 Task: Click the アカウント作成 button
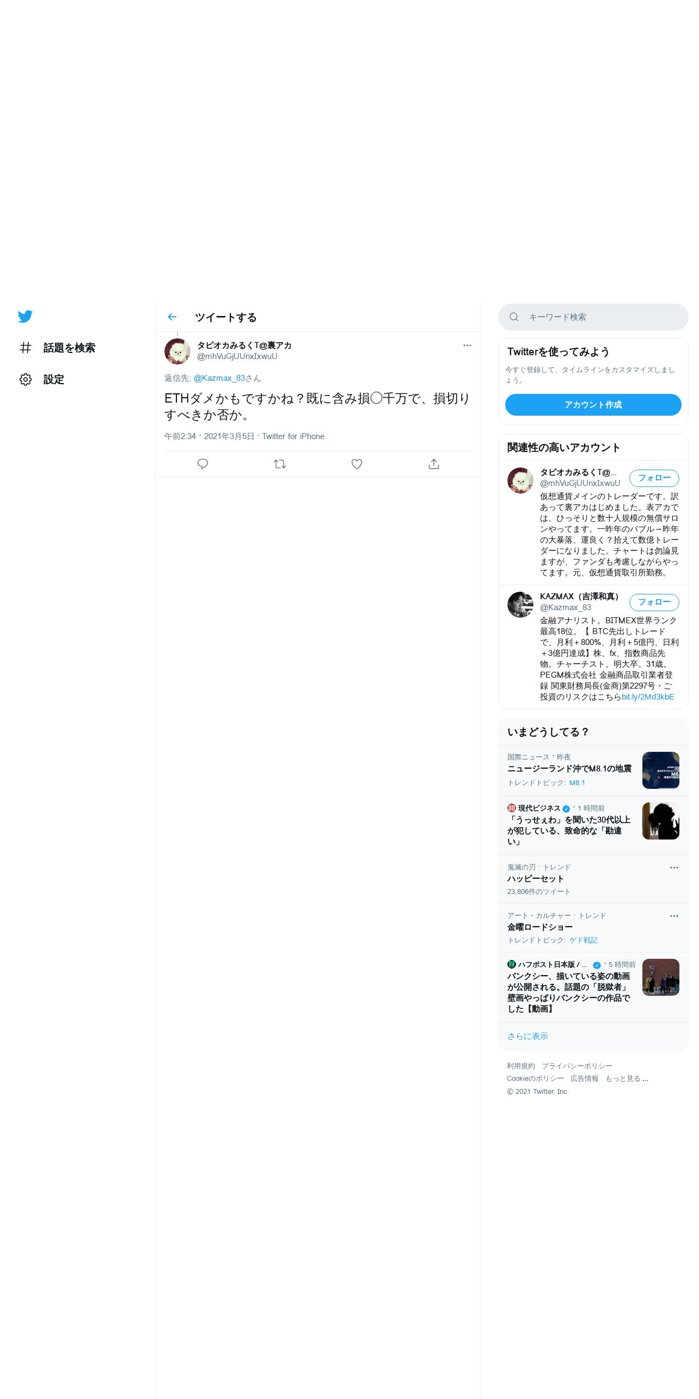coord(593,405)
